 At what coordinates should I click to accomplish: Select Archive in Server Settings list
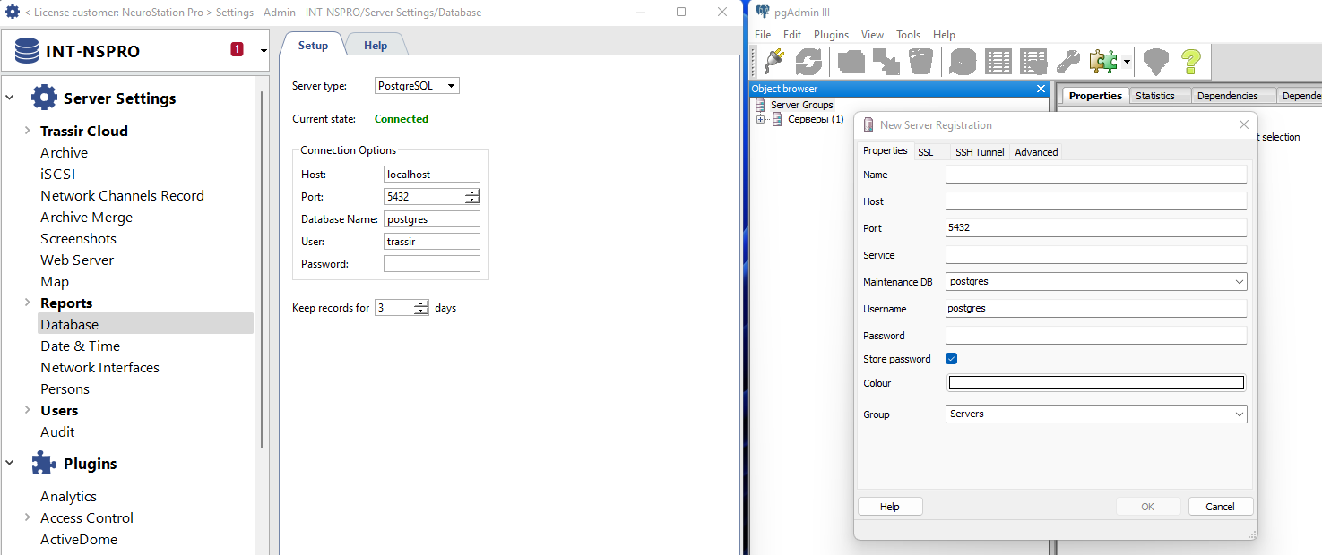coord(64,152)
